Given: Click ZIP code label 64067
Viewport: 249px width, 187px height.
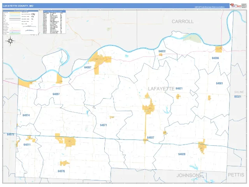Looking at the screenshot, I should (x=88, y=67).
